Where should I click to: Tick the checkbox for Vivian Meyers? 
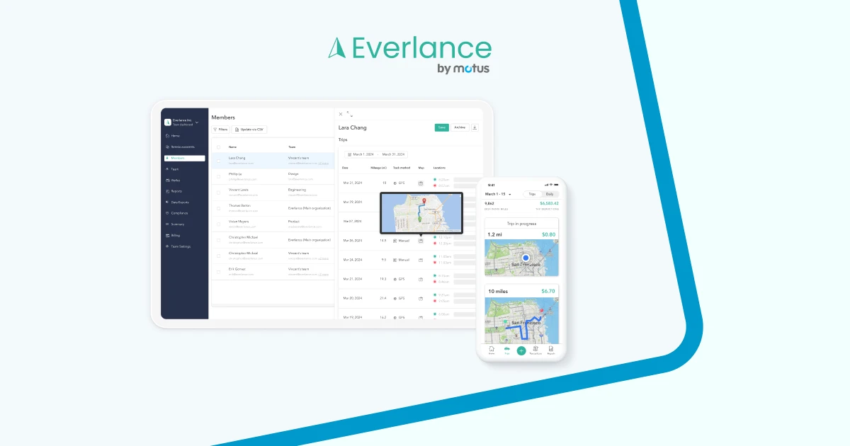pos(218,223)
